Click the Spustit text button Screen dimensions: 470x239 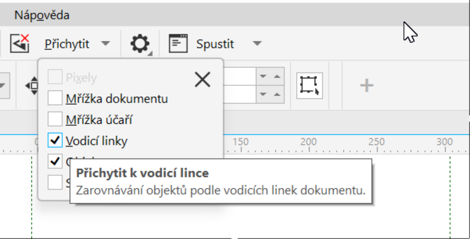point(215,44)
